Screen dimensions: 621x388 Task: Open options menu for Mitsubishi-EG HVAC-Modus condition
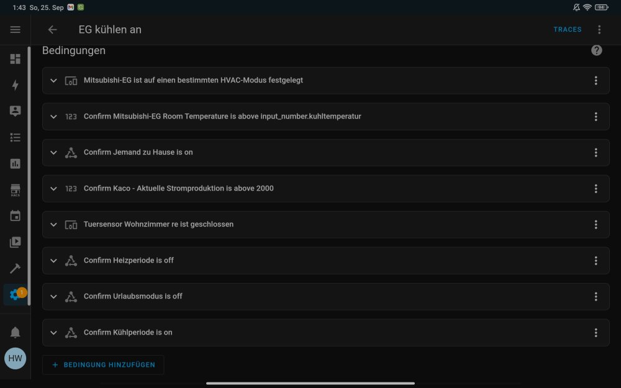click(596, 80)
